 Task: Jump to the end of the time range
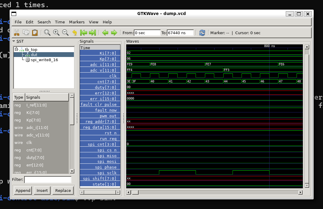pyautogui.click(x=93, y=33)
